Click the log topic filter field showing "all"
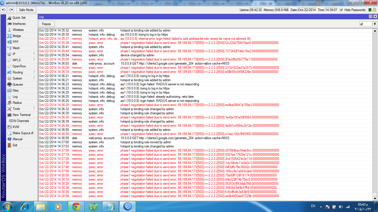The width and height of the screenshot is (378, 212). 366,24
